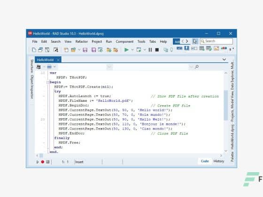Click the colored chart component palette icon
Viewport: 263px width, 197px height.
point(224,48)
